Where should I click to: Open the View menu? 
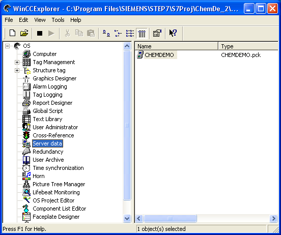tap(40, 20)
